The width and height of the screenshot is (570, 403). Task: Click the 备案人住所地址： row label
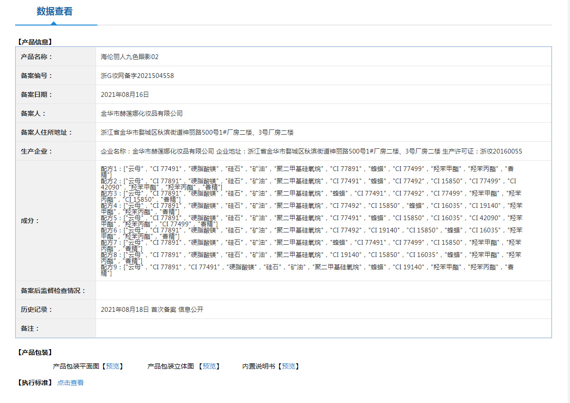(x=47, y=132)
